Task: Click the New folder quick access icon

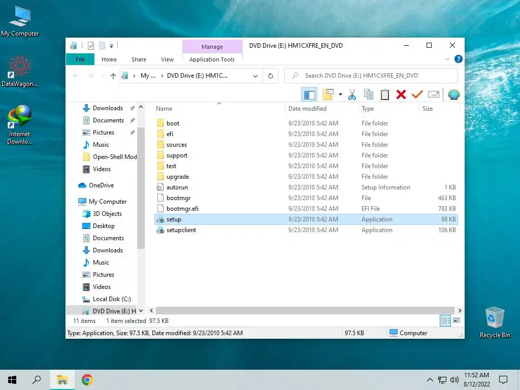Action: pyautogui.click(x=103, y=45)
